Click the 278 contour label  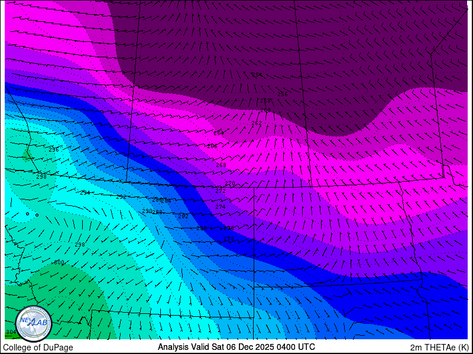tap(229, 239)
